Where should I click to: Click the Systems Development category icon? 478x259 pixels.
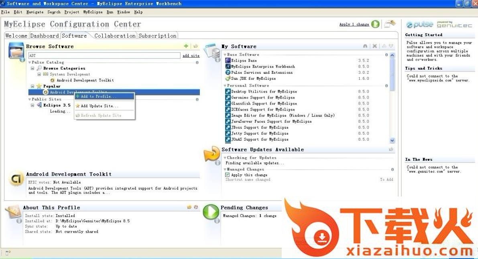(45, 74)
